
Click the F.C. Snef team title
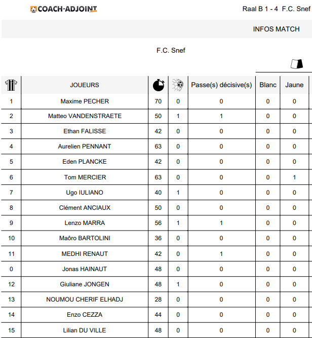[171, 51]
